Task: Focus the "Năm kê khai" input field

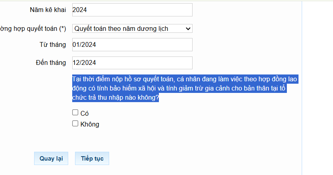Action: point(132,10)
